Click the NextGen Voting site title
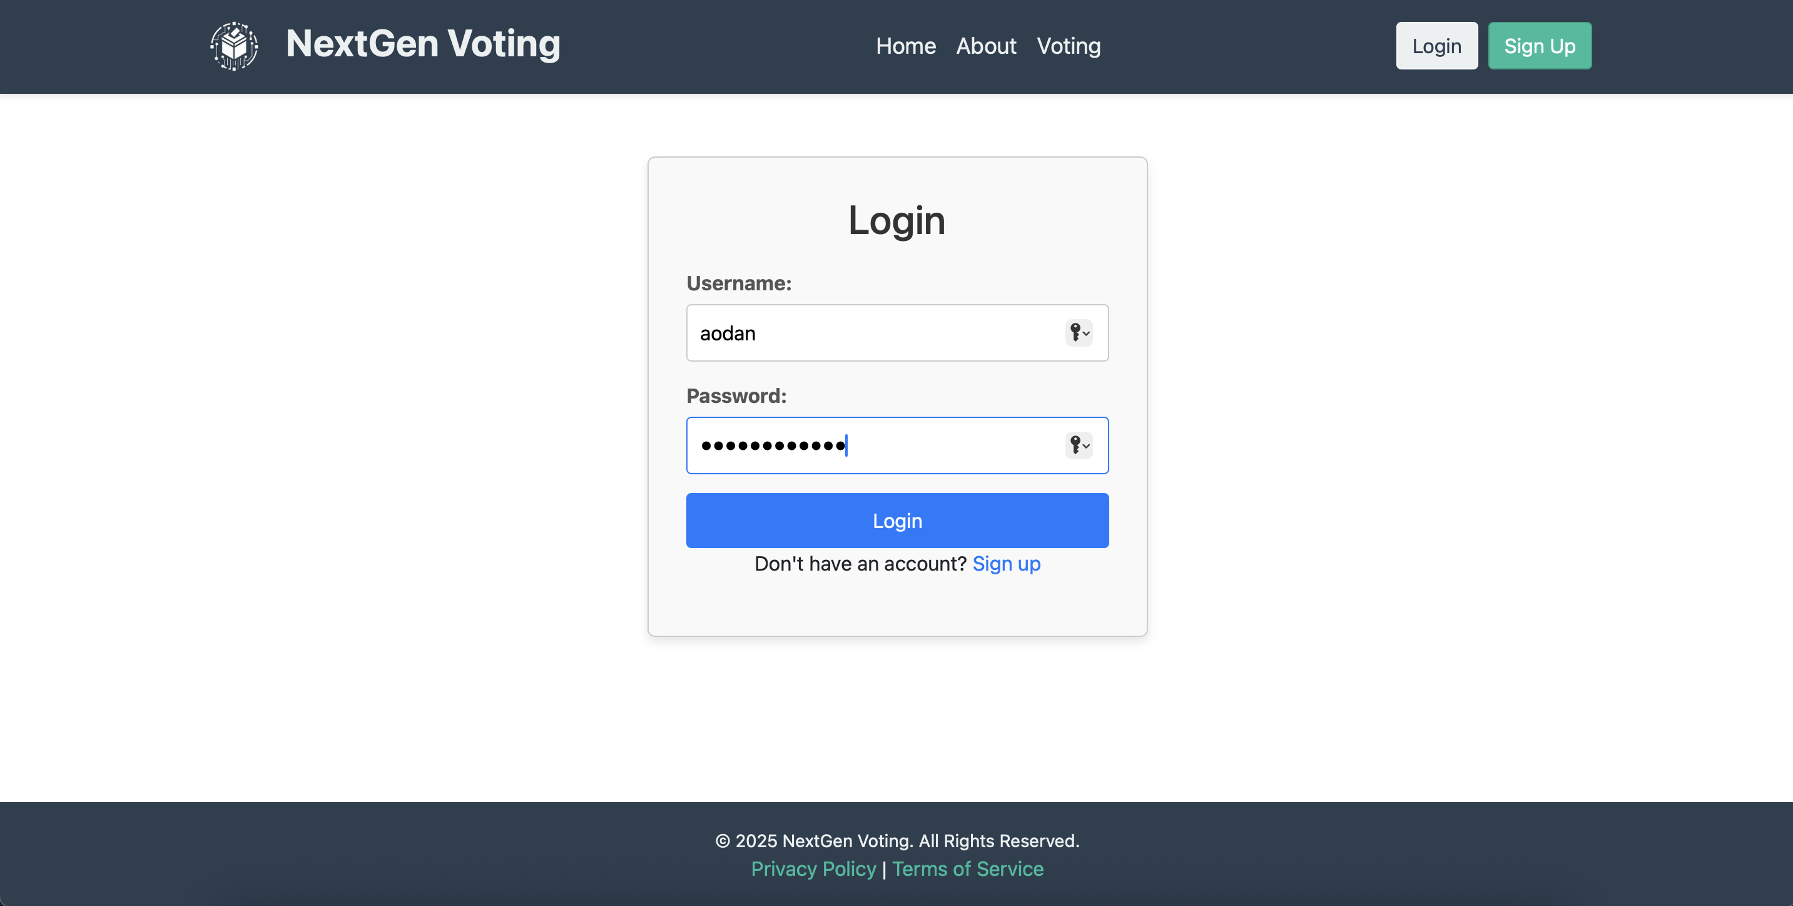The width and height of the screenshot is (1793, 906). point(422,44)
